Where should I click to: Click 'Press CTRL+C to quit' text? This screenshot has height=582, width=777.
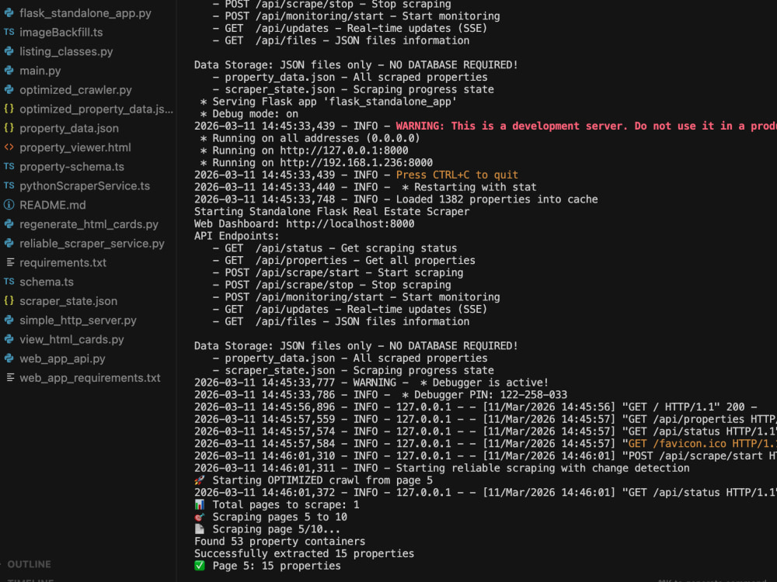tap(457, 175)
